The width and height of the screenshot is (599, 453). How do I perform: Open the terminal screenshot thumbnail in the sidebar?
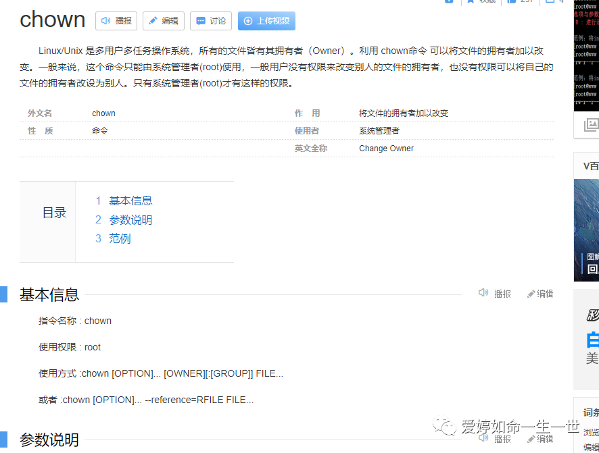tap(586, 55)
